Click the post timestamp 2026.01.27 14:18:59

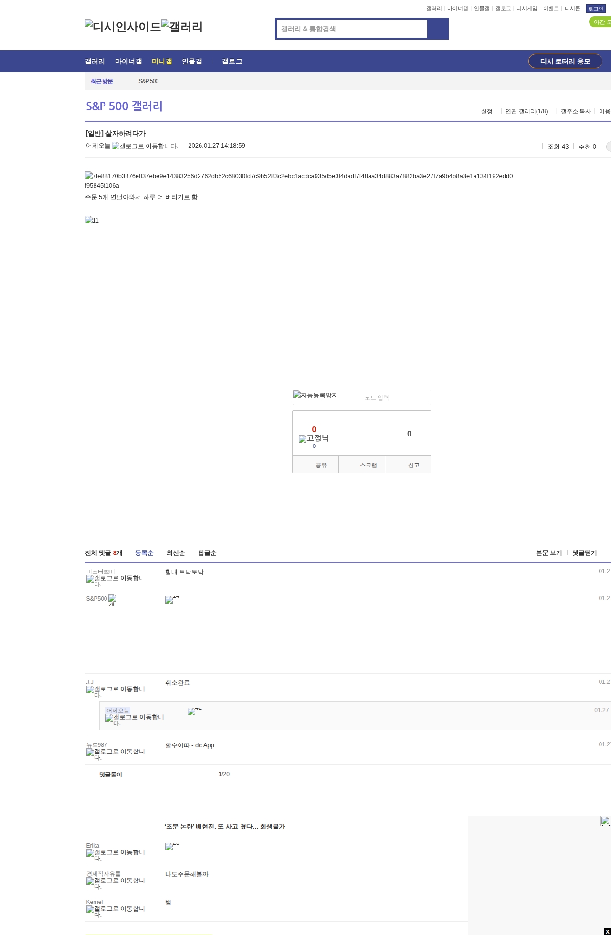coord(217,146)
